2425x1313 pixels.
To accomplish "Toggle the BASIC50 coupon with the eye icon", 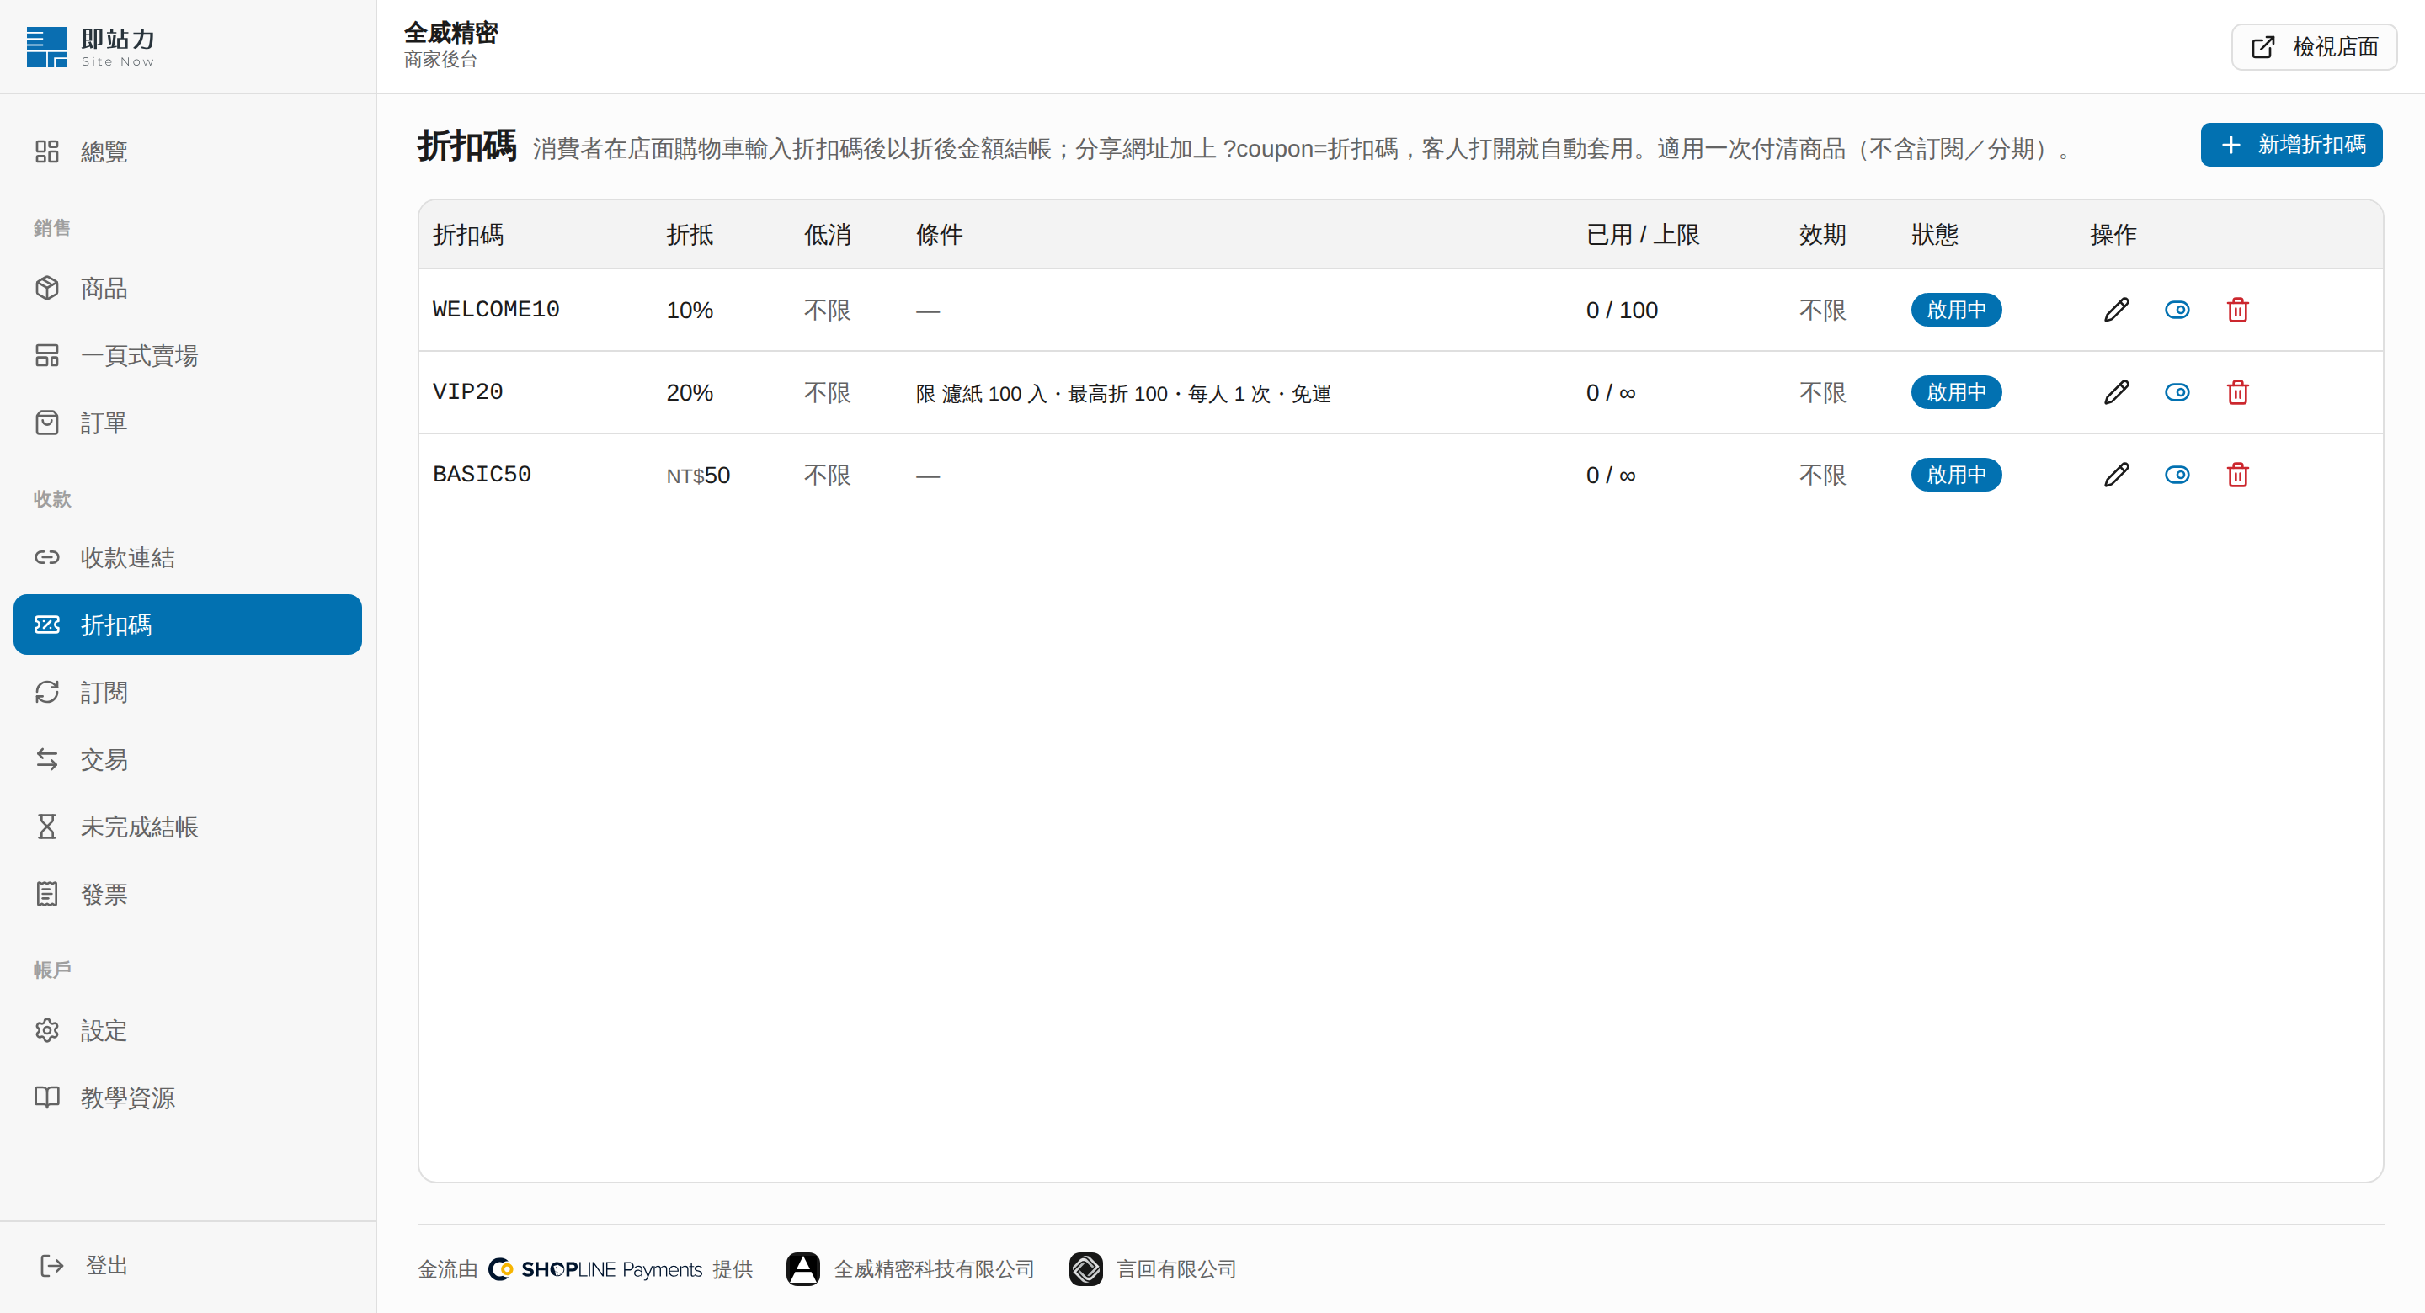I will pos(2177,475).
